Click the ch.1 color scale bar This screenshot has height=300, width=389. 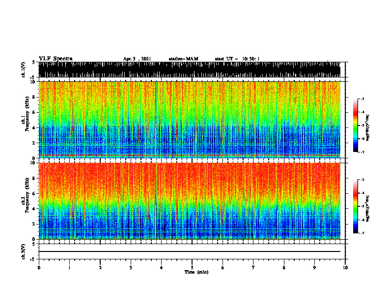[356, 125]
